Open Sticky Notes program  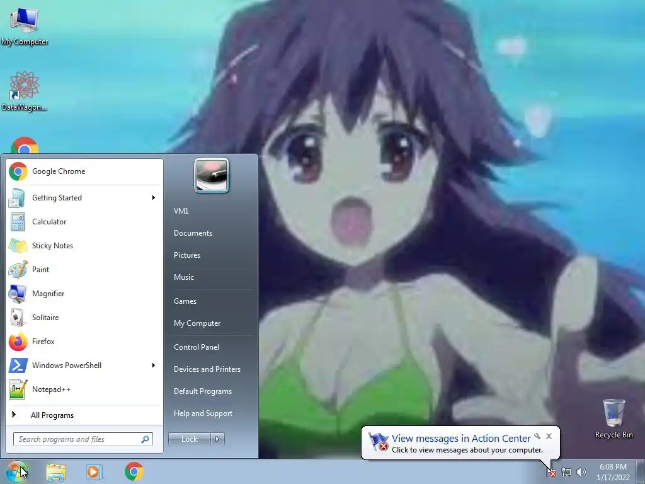(x=84, y=246)
